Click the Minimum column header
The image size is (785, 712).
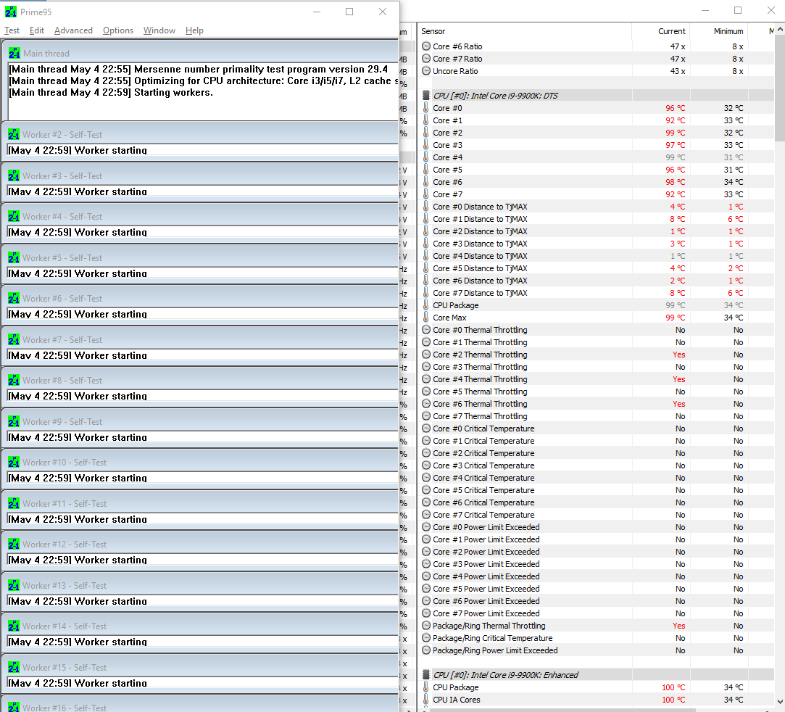tap(718, 31)
